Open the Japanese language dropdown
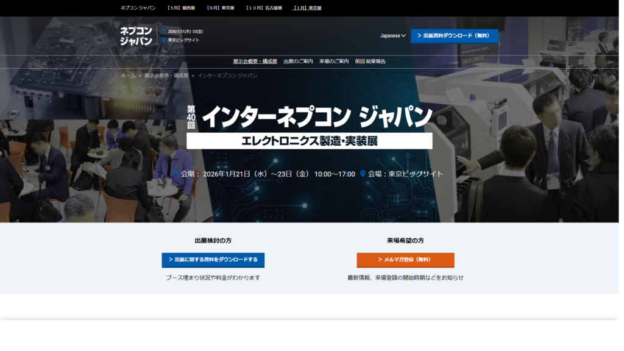The height and width of the screenshot is (351, 624). (393, 36)
